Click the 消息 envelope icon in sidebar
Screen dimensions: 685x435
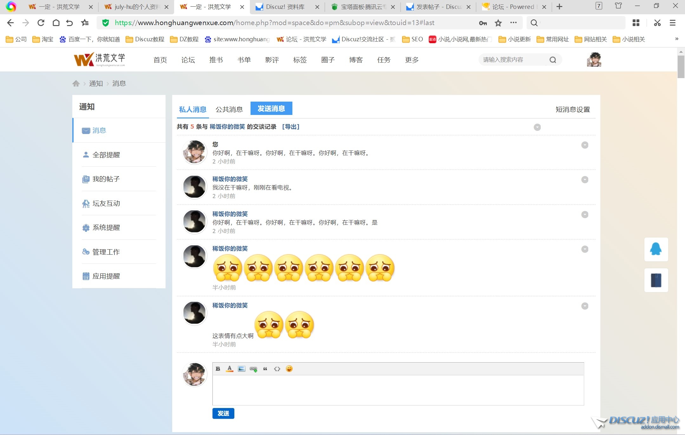[x=85, y=130]
